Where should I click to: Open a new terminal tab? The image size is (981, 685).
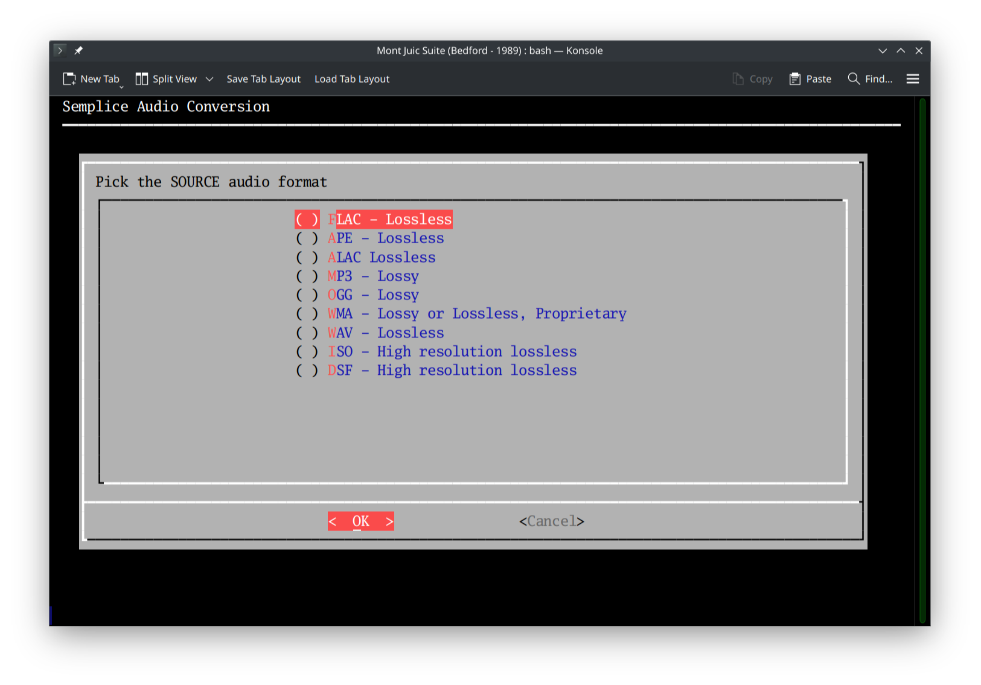pyautogui.click(x=91, y=78)
